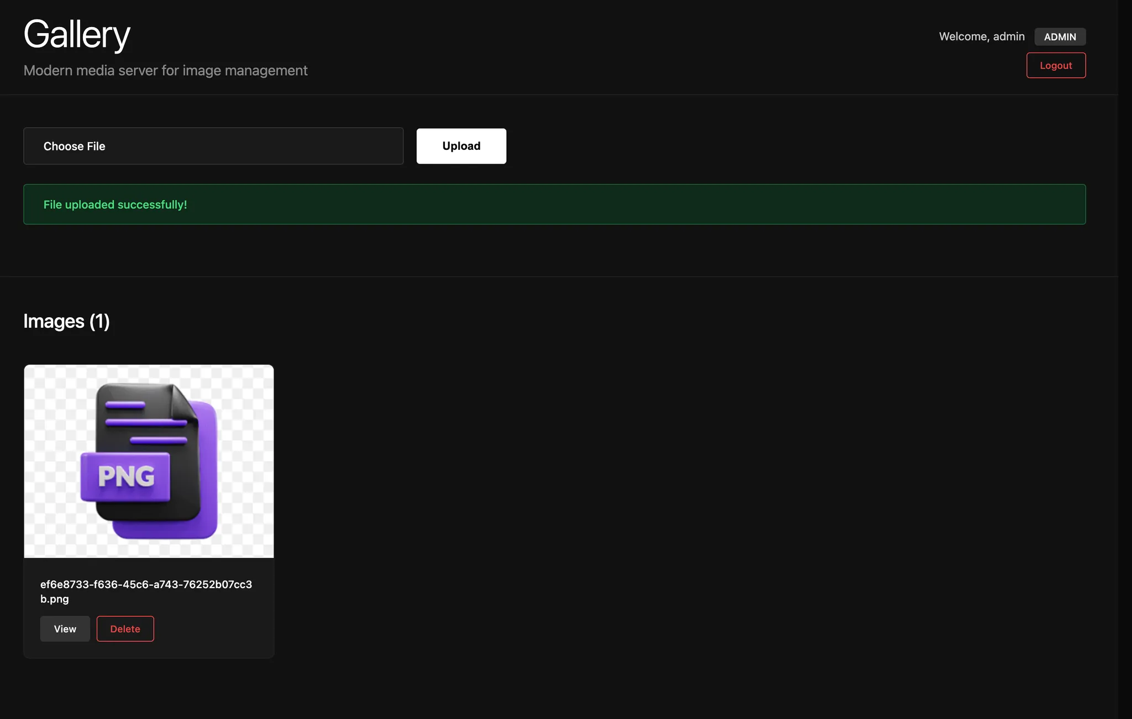Viewport: 1132px width, 719px height.
Task: Open the file picker via Choose File
Action: [x=75, y=146]
